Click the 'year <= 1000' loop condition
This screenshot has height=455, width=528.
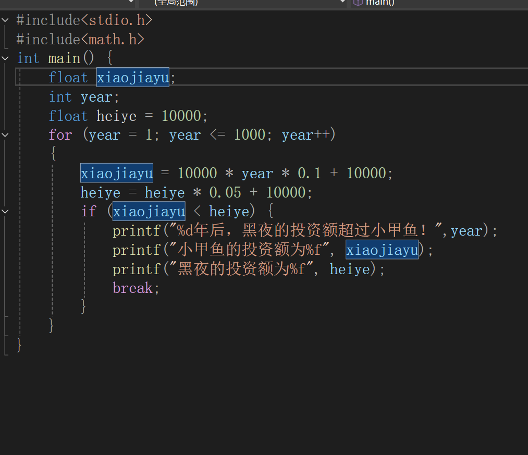217,135
